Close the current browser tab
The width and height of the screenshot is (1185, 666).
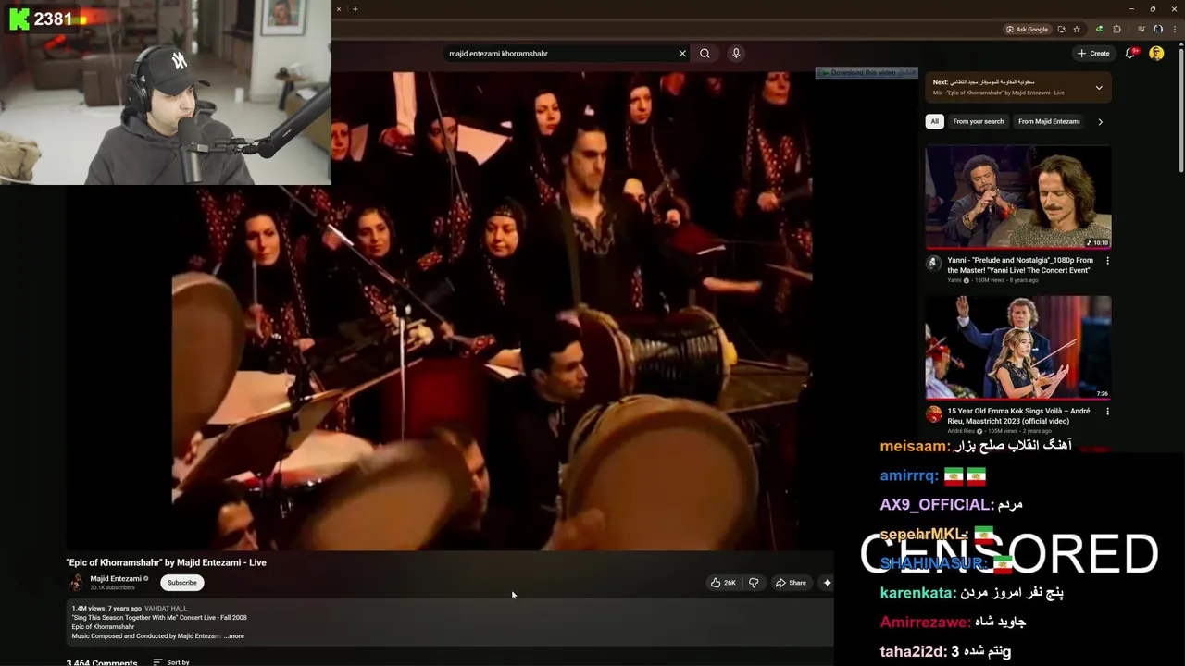click(338, 9)
